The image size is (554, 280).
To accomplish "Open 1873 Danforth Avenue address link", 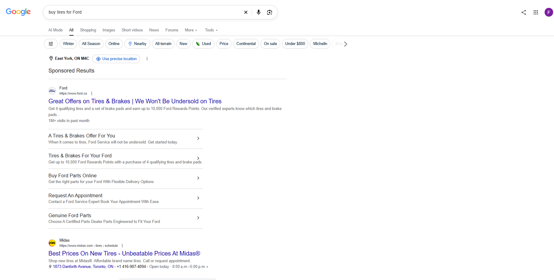I will click(x=83, y=267).
